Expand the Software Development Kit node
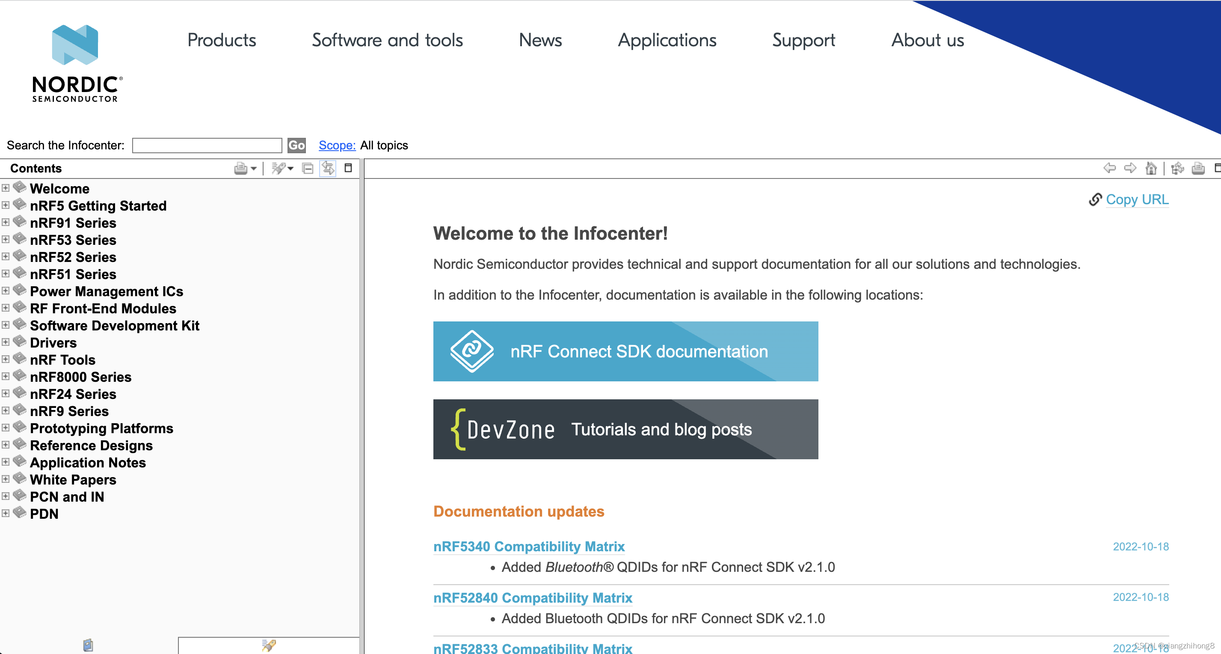1221x654 pixels. coord(6,325)
